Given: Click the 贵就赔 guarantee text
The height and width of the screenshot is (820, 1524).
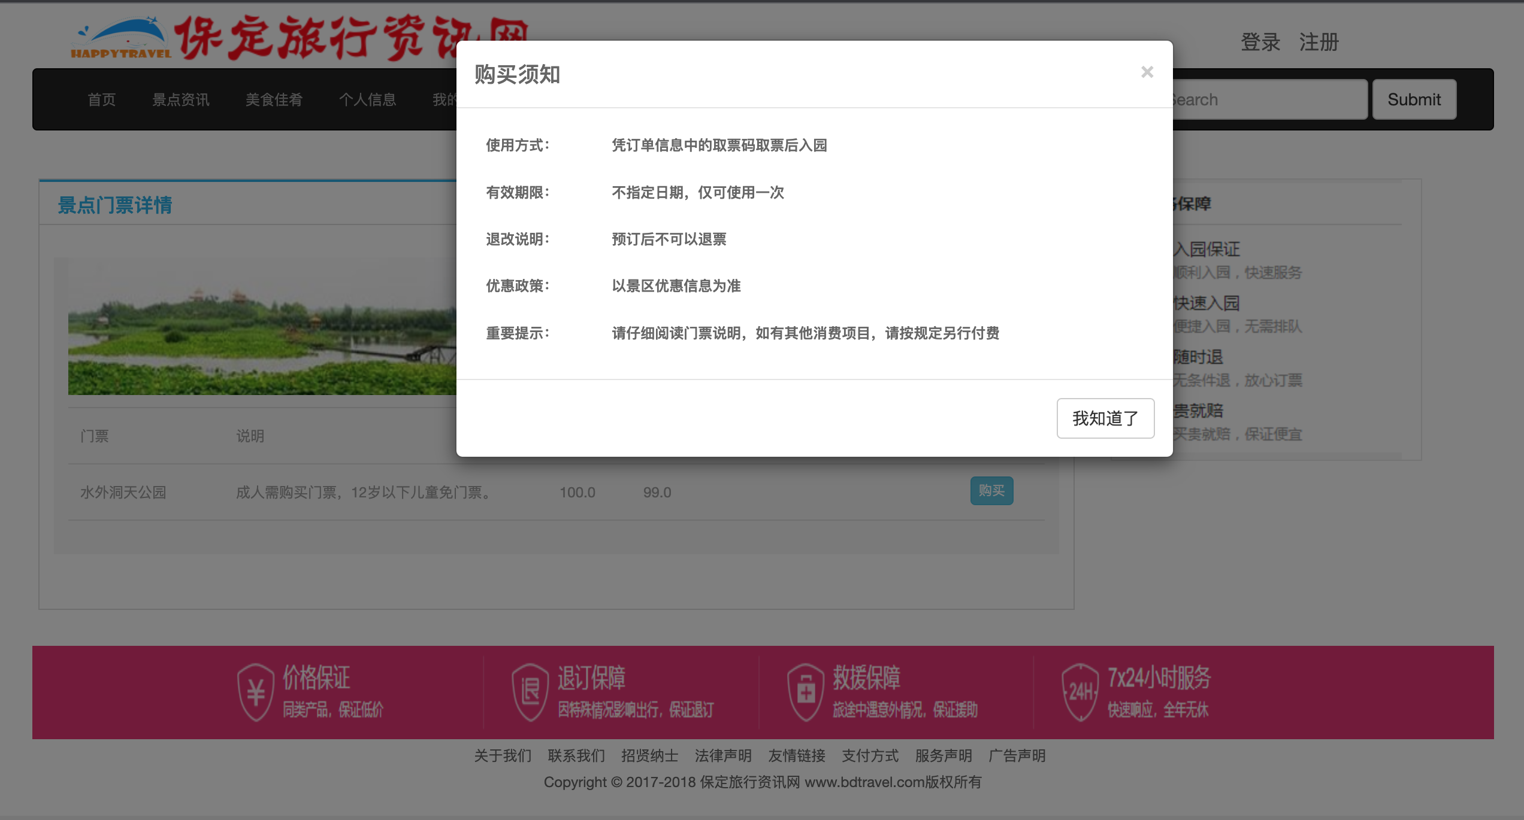Looking at the screenshot, I should (1198, 411).
